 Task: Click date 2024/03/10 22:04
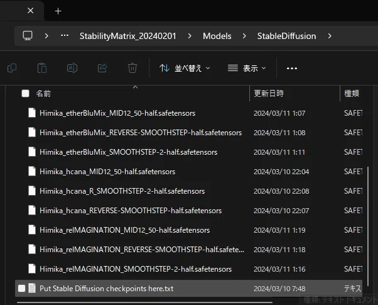point(281,172)
